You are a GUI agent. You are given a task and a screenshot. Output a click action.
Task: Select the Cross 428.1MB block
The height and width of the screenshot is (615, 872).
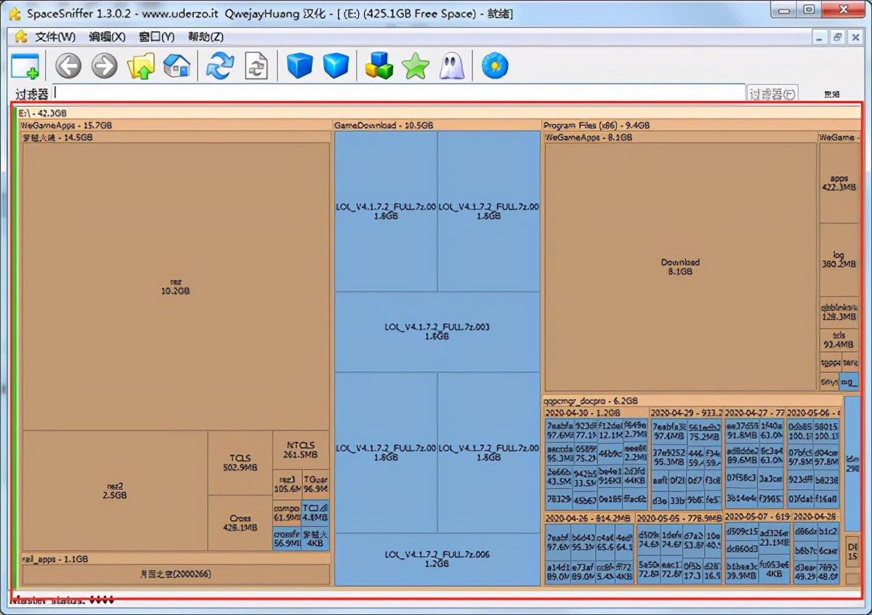click(240, 523)
